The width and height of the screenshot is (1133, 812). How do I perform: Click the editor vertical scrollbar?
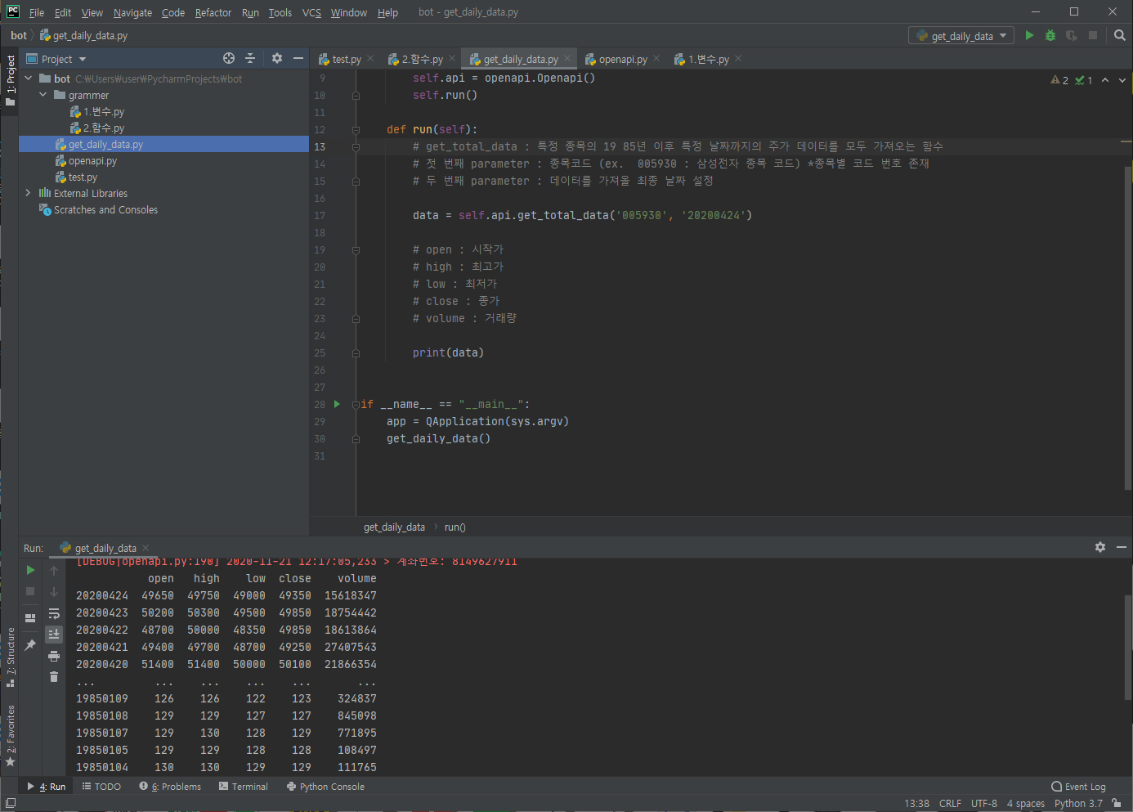click(x=1128, y=327)
